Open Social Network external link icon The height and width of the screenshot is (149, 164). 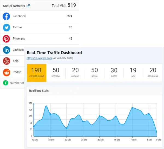tap(28, 6)
